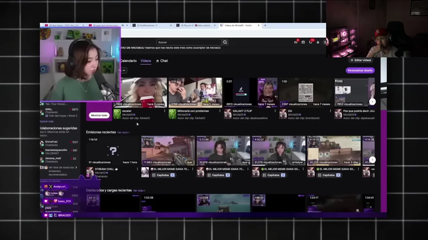
Task: Click the GG clip channel avatar
Action: (x=283, y=114)
